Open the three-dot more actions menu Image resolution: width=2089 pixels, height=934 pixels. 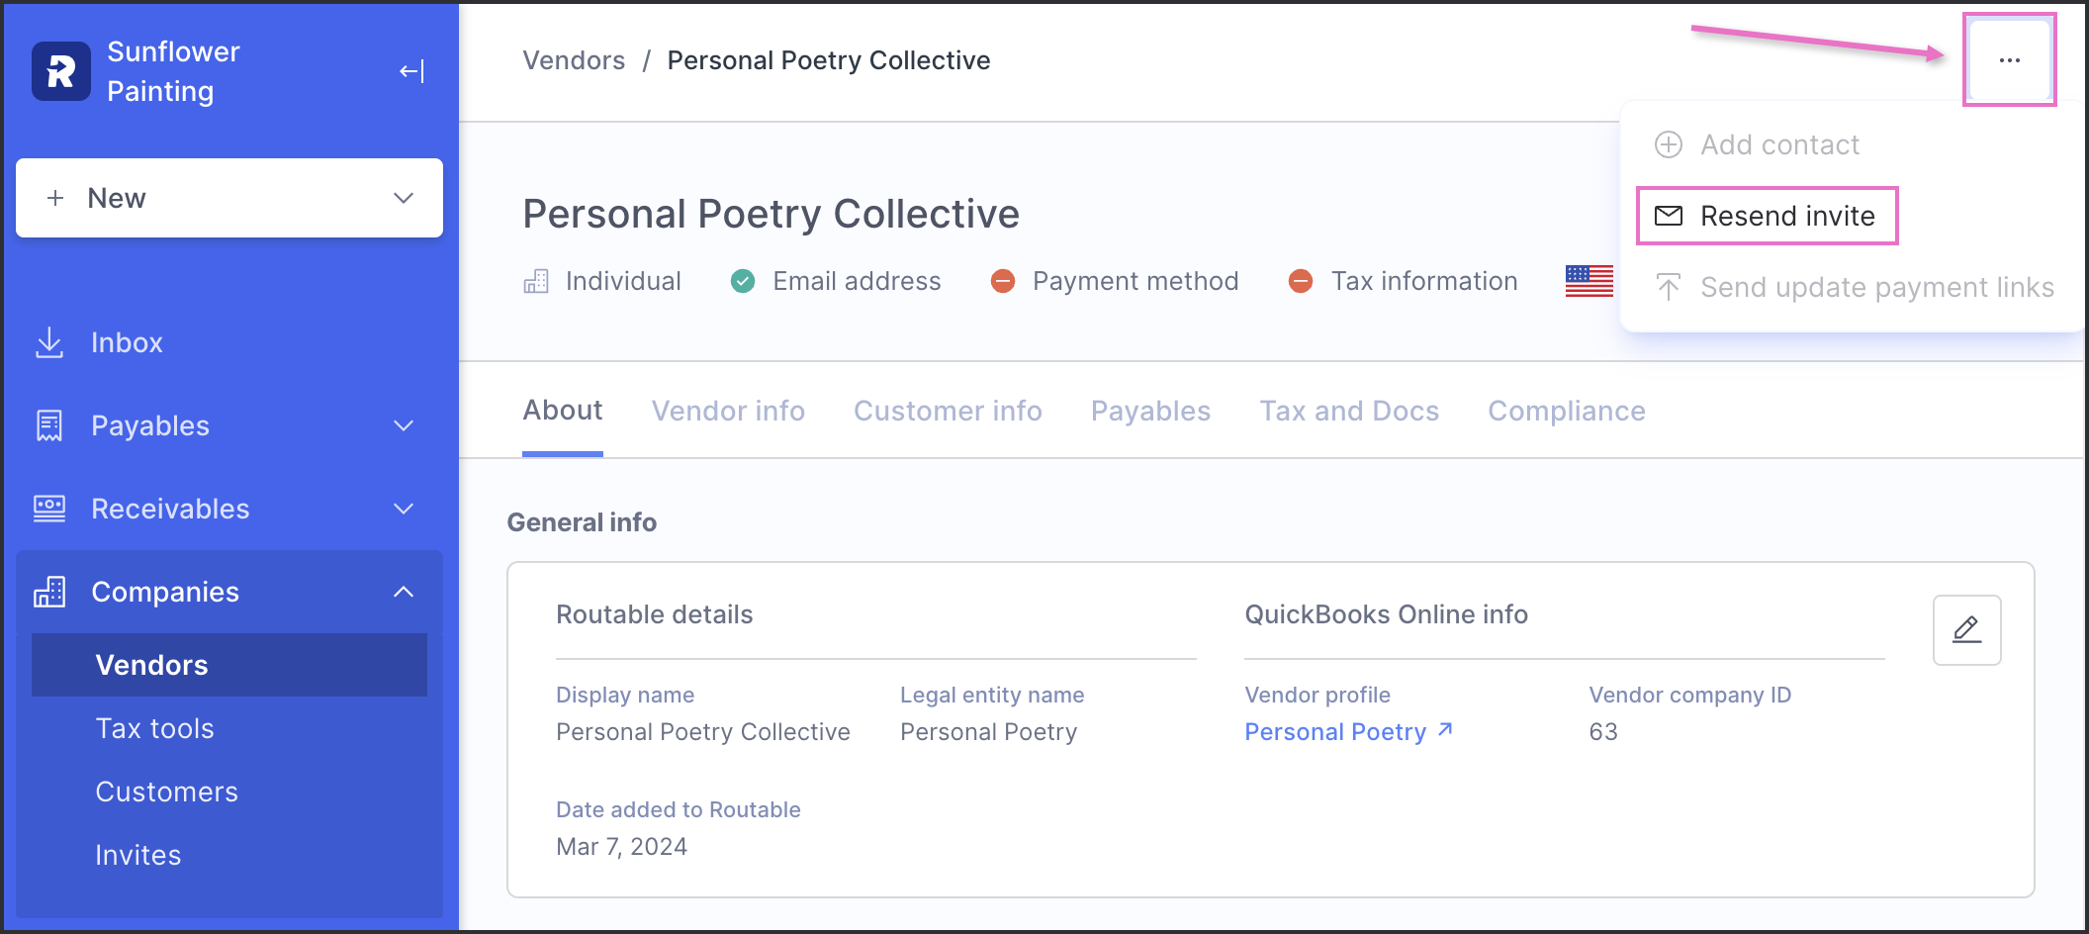tap(2009, 60)
